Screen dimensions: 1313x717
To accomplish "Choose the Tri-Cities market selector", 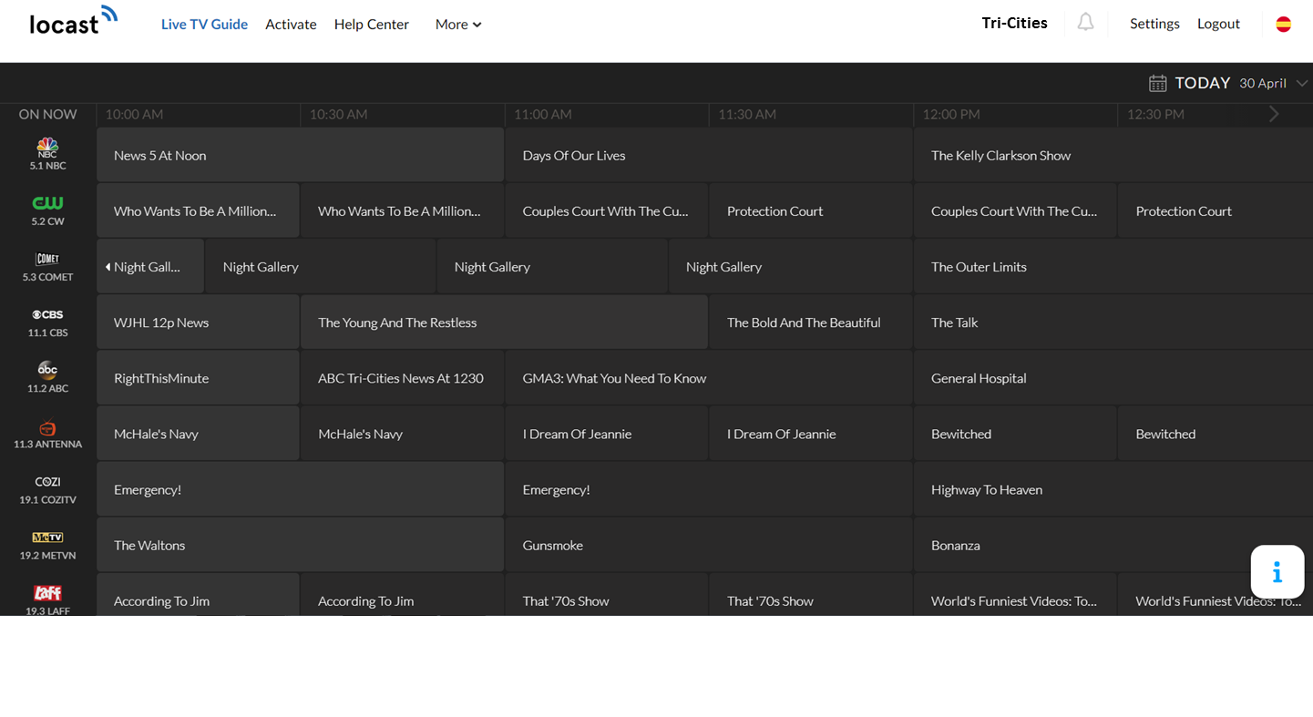I will coord(1014,24).
